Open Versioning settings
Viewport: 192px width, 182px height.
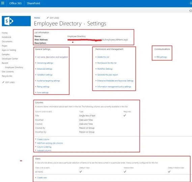coord(45,63)
